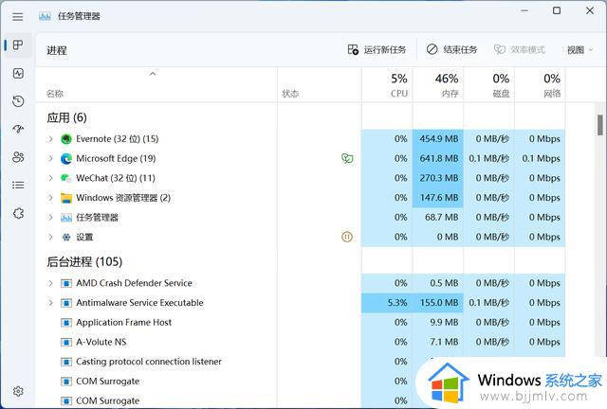Click the 进程 page title
The height and width of the screenshot is (409, 607).
[57, 50]
